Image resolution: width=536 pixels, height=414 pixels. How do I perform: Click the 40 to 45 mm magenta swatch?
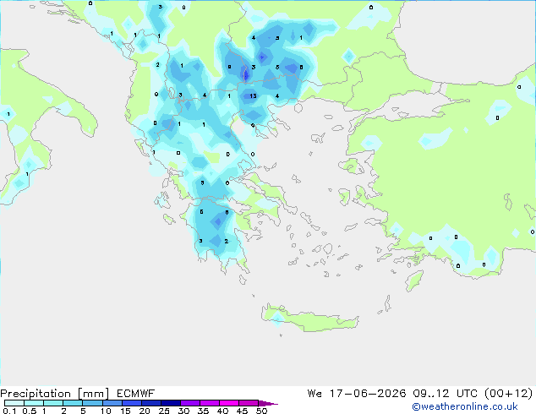click(229, 403)
